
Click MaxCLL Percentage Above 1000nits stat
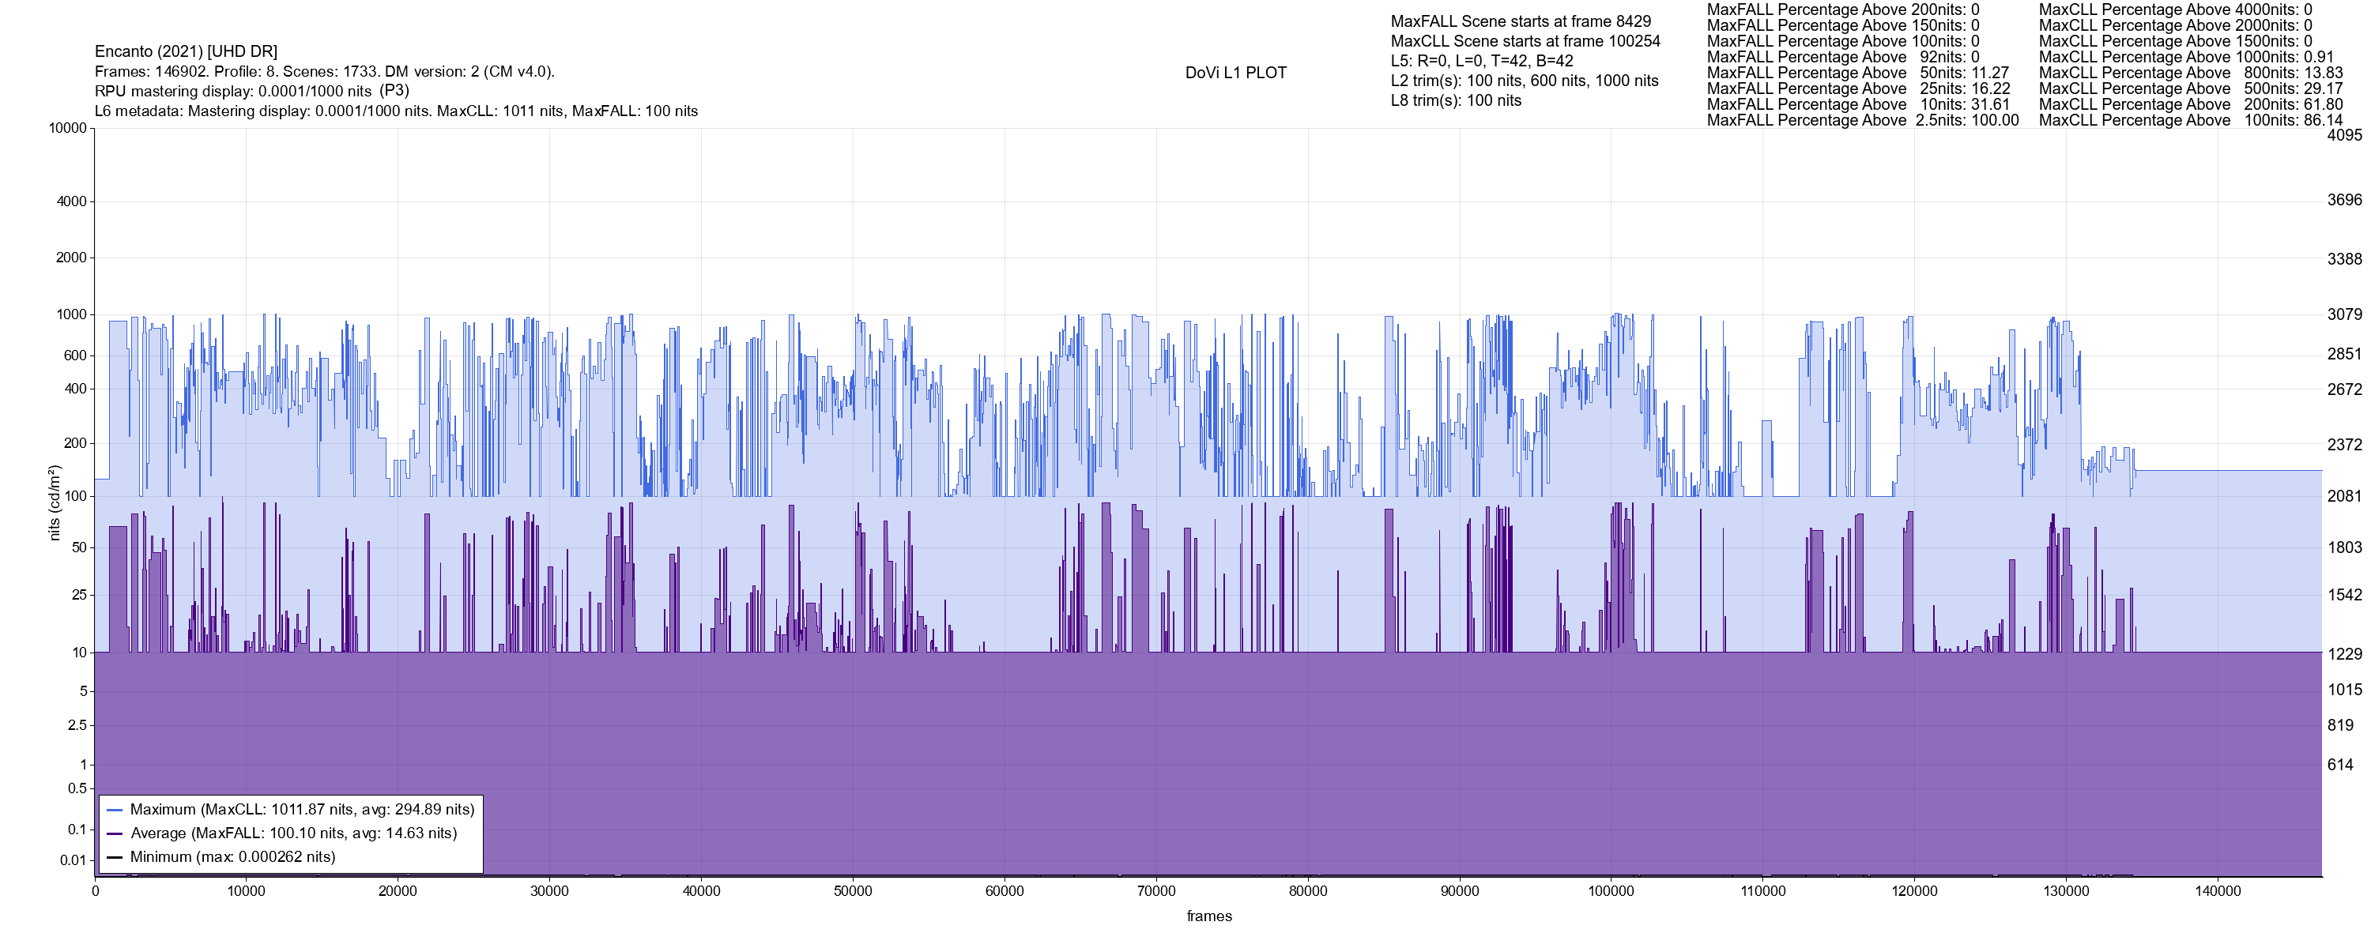[x=2186, y=57]
